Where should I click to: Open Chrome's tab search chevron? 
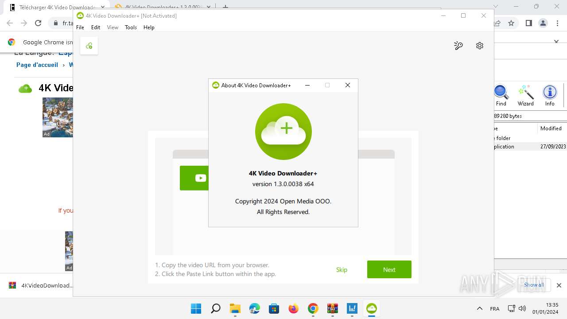(496, 7)
